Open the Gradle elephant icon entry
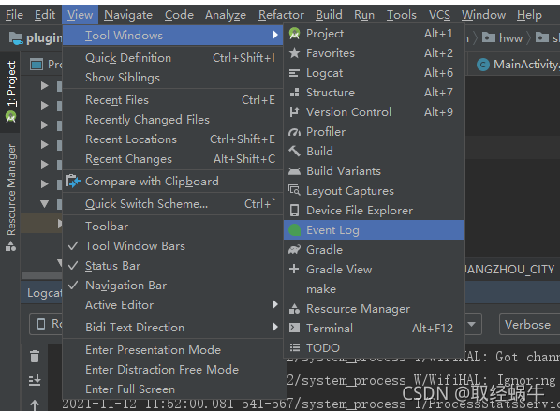This screenshot has height=411, width=560. [x=294, y=250]
